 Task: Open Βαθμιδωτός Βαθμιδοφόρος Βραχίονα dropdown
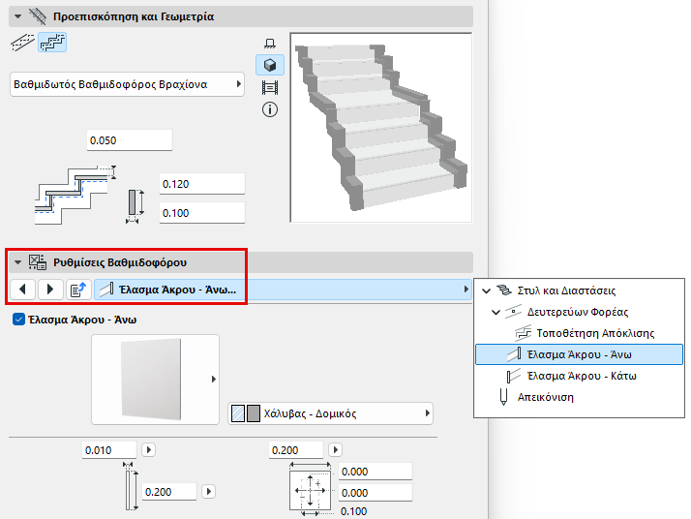[127, 84]
